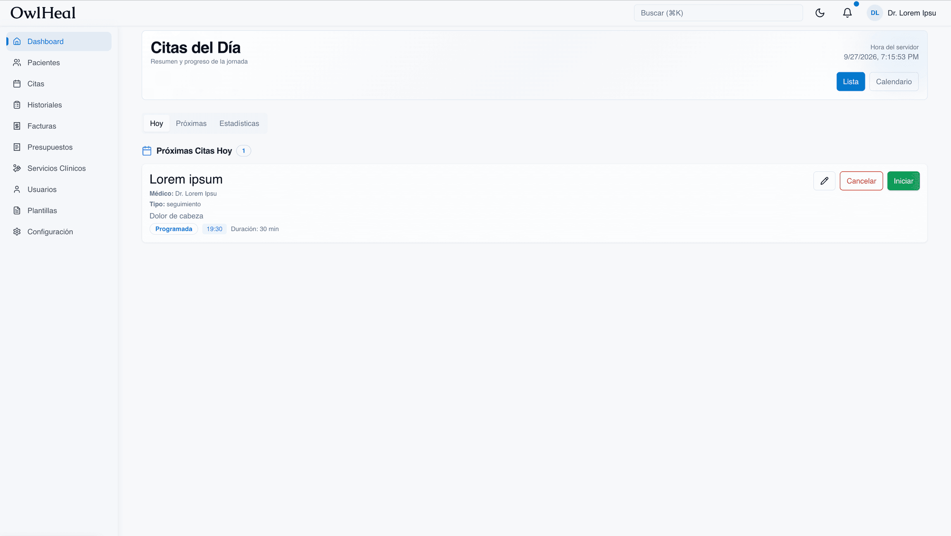Click the Pacientes people icon
Viewport: 951px width, 536px height.
pyautogui.click(x=17, y=63)
